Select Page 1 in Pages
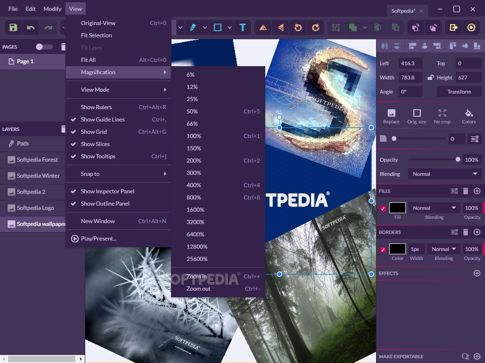The height and width of the screenshot is (363, 485). pyautogui.click(x=33, y=61)
